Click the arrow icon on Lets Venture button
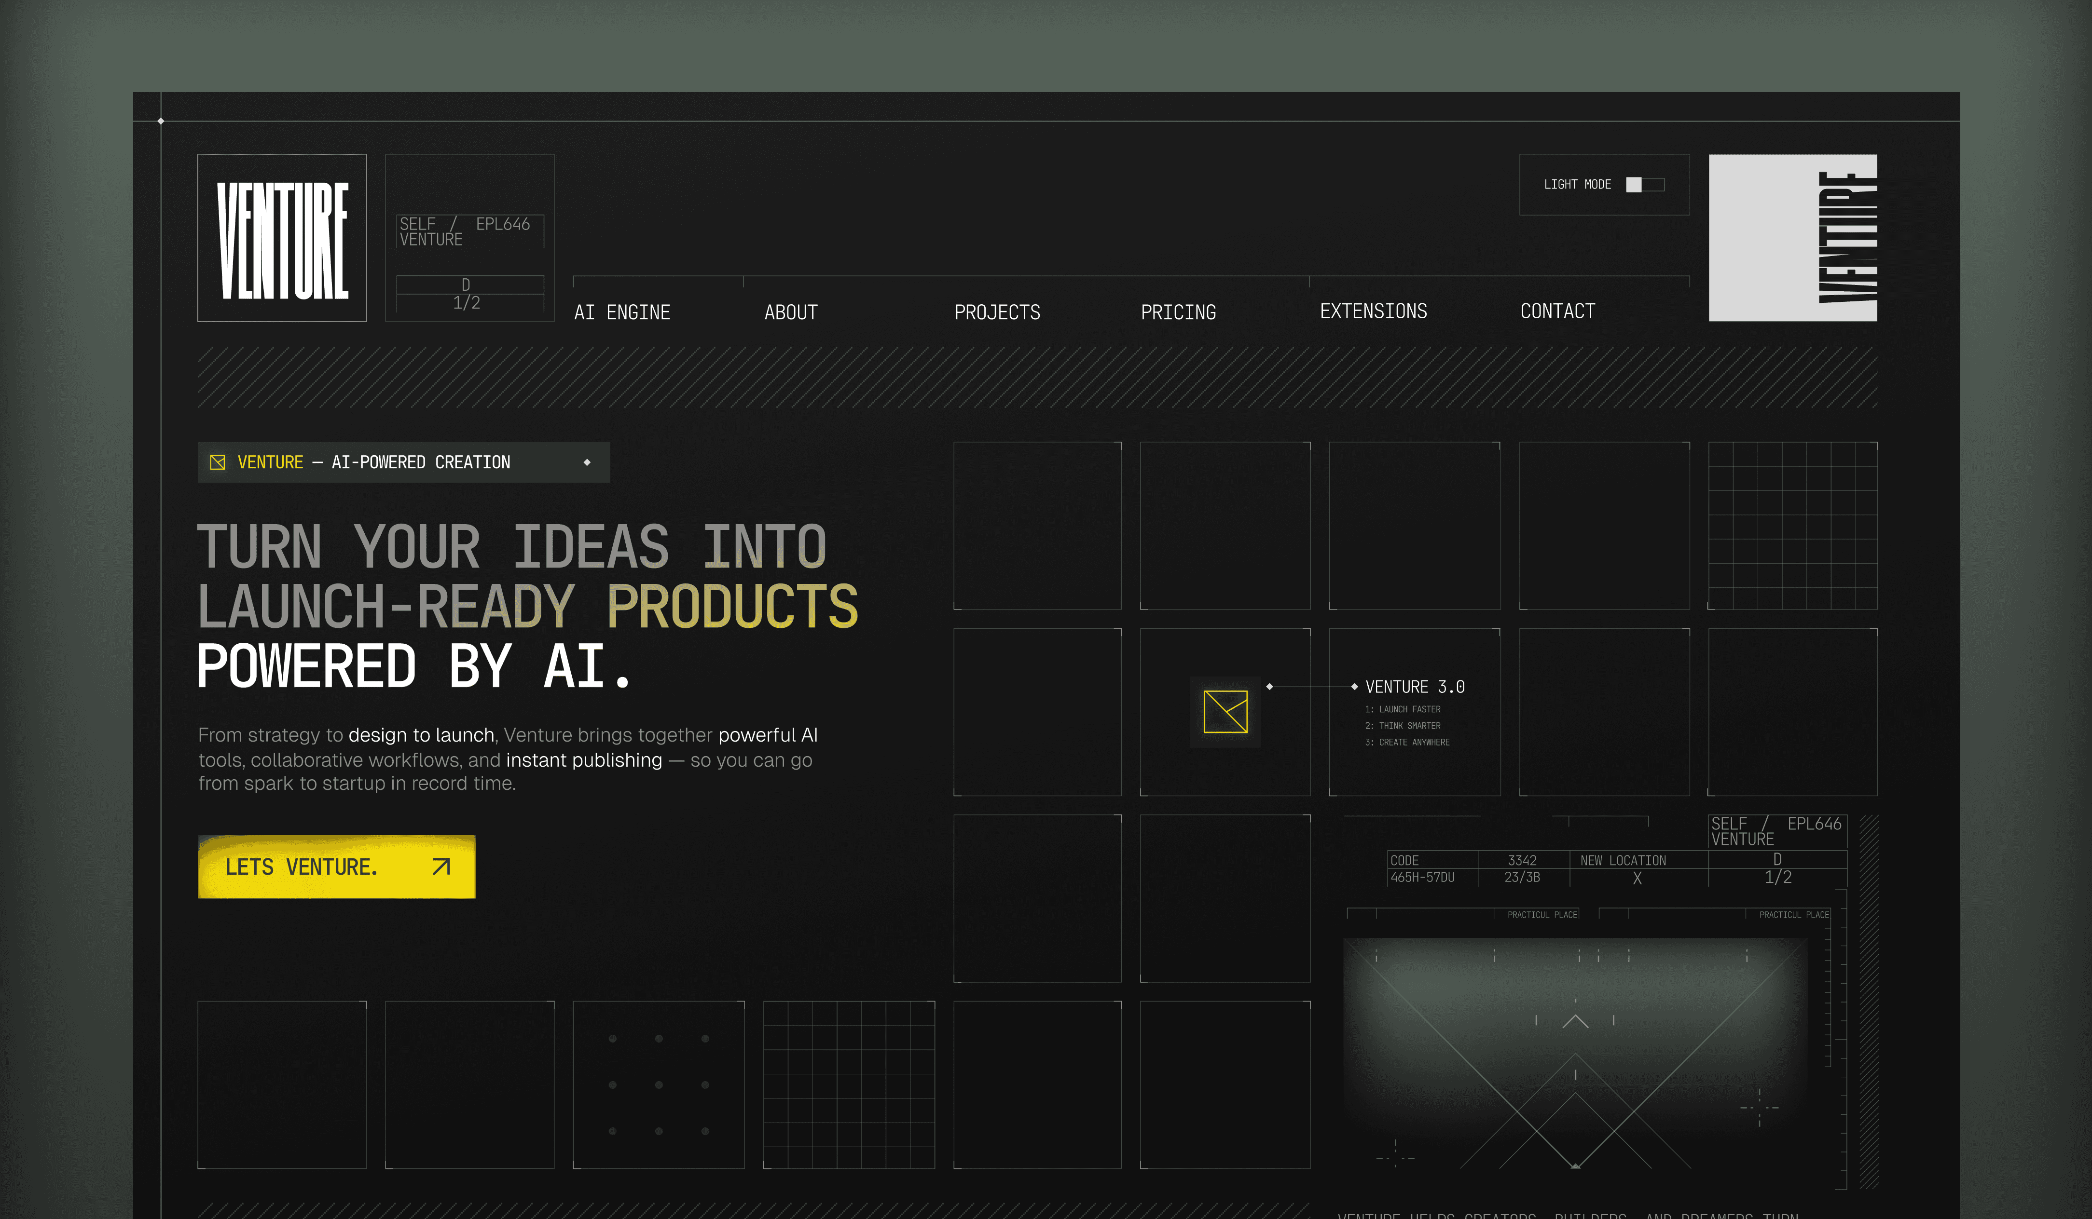The width and height of the screenshot is (2092, 1219). point(441,867)
